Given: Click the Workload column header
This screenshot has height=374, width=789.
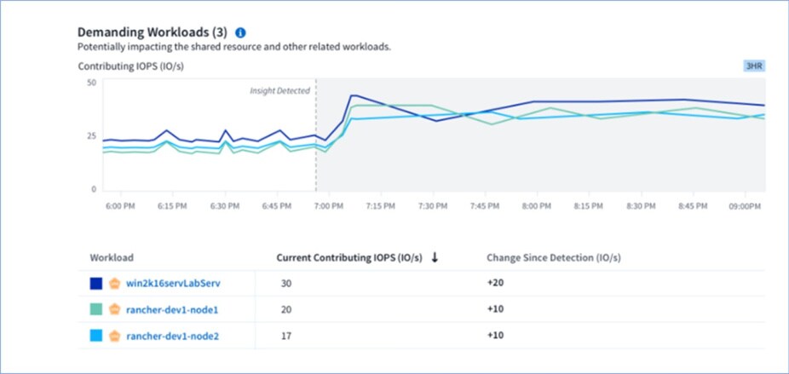Looking at the screenshot, I should [111, 257].
